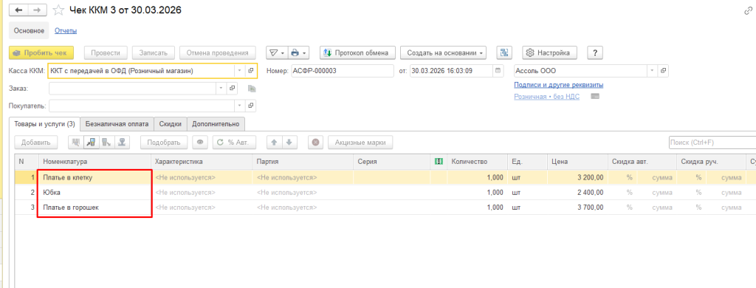Open the Подписи и другие реквизиты link
The height and width of the screenshot is (288, 756).
(559, 85)
